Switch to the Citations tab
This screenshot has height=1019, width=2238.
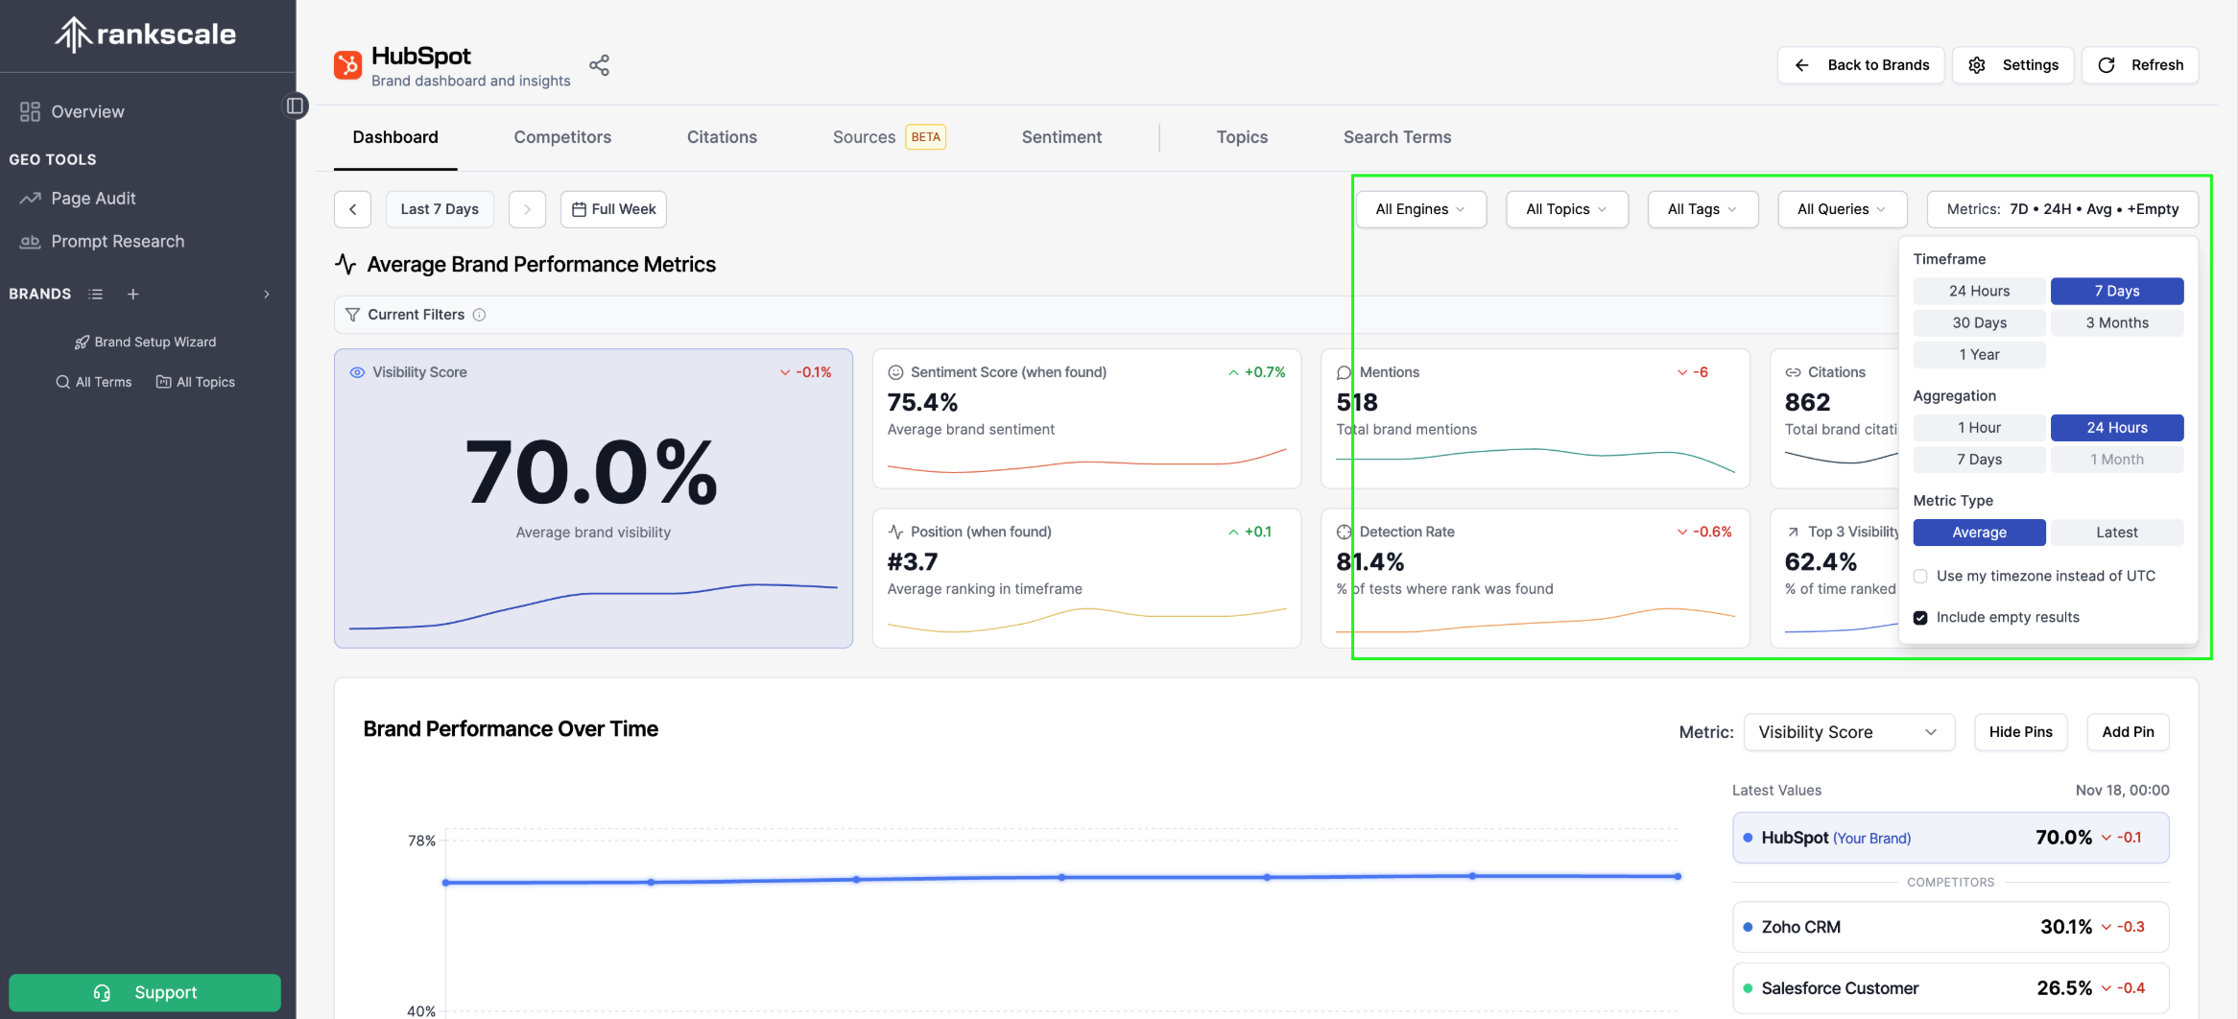point(722,137)
